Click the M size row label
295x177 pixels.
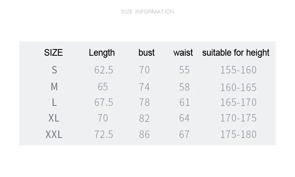pyautogui.click(x=54, y=87)
